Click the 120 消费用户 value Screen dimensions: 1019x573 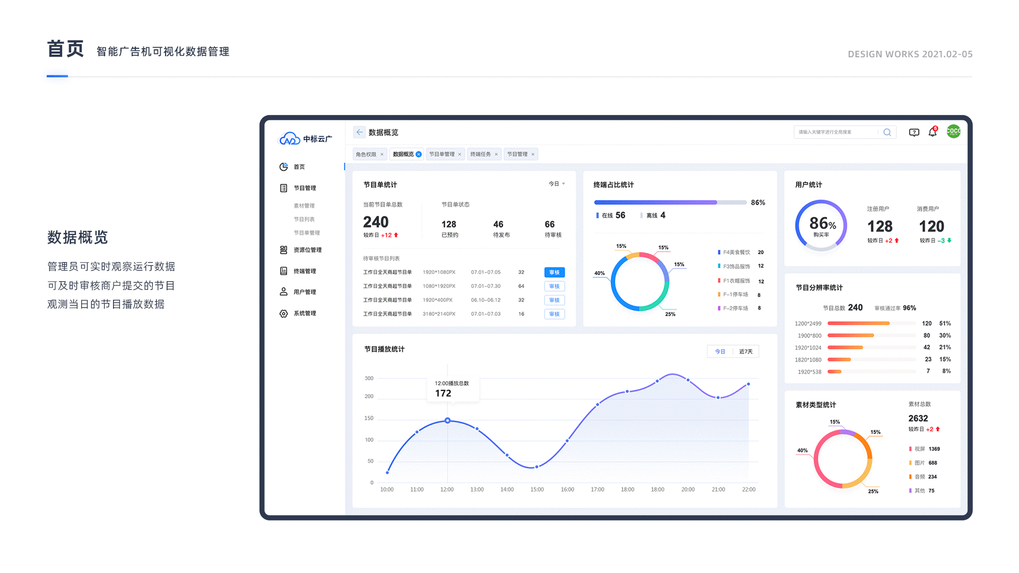coord(931,227)
